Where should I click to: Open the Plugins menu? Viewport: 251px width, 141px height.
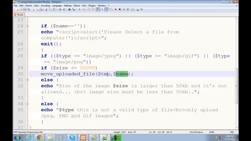coord(92,5)
